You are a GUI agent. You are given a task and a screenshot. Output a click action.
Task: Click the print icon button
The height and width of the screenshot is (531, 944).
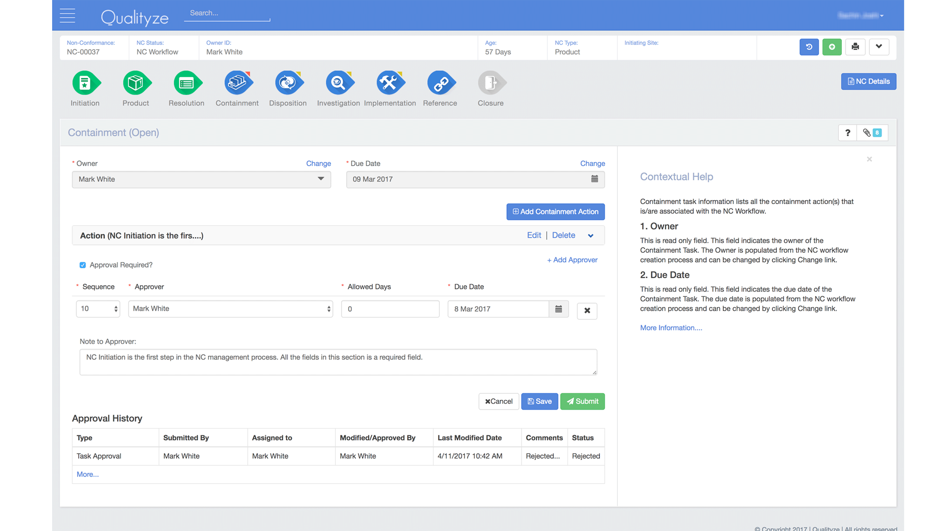coord(855,47)
